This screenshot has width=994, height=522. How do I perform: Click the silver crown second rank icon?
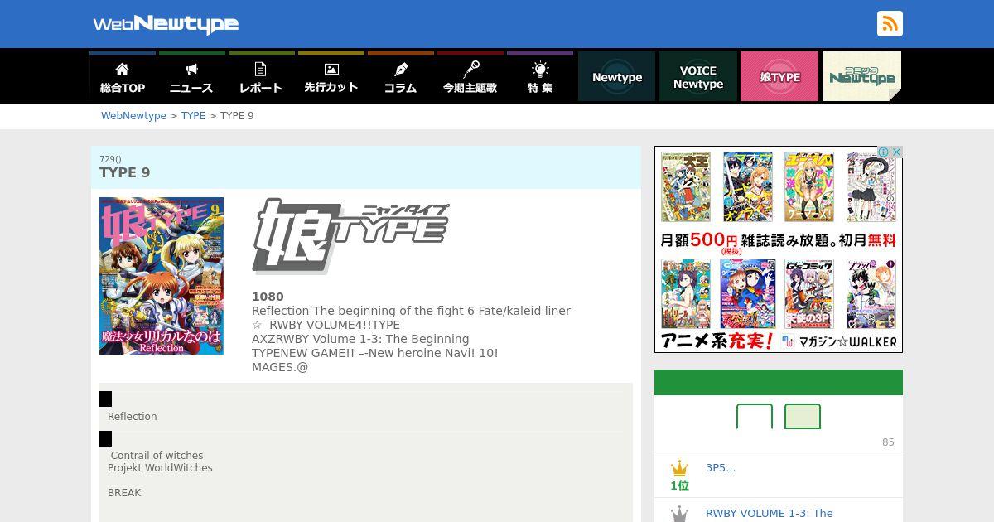click(679, 514)
